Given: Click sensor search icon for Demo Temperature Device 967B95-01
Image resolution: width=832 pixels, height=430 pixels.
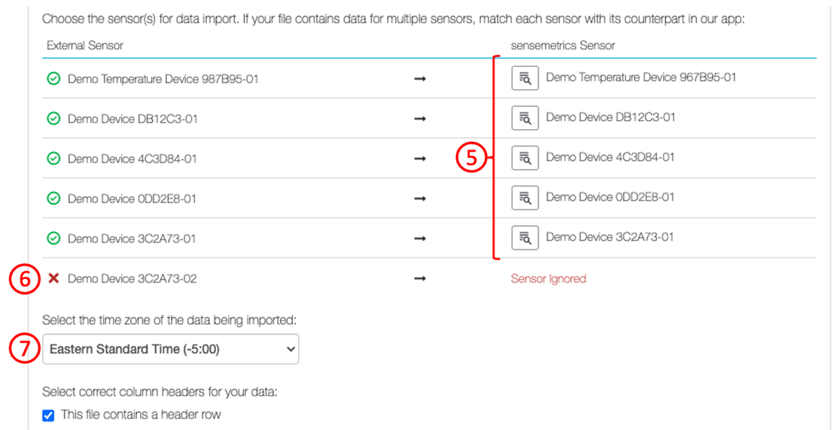Looking at the screenshot, I should [x=525, y=78].
